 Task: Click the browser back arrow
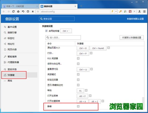[4, 12]
